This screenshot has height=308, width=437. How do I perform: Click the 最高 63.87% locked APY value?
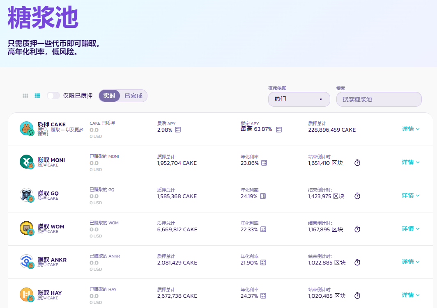[x=256, y=129]
